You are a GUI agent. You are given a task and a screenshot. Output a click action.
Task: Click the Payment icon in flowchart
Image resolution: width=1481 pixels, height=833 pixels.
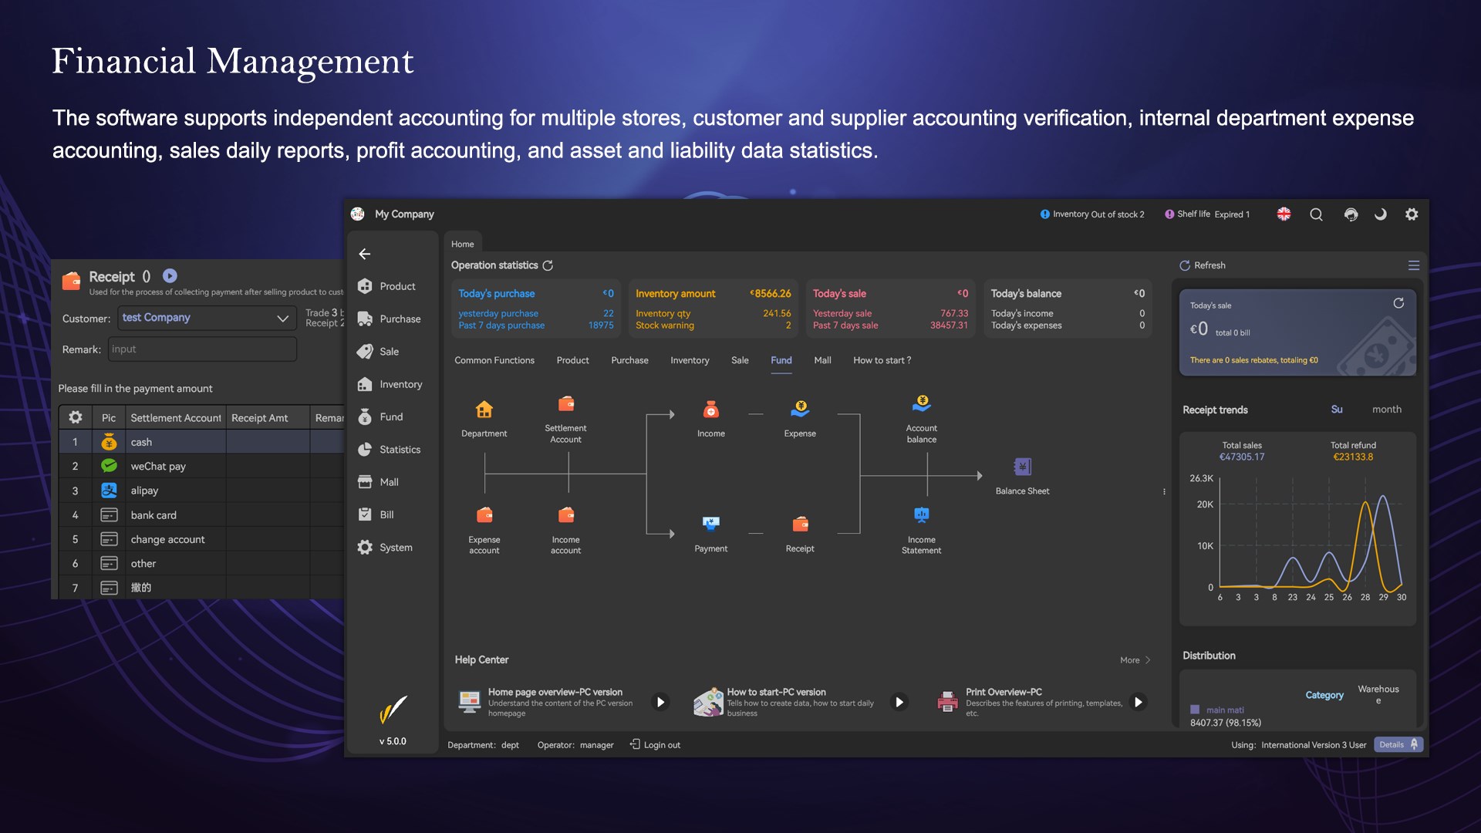click(710, 524)
